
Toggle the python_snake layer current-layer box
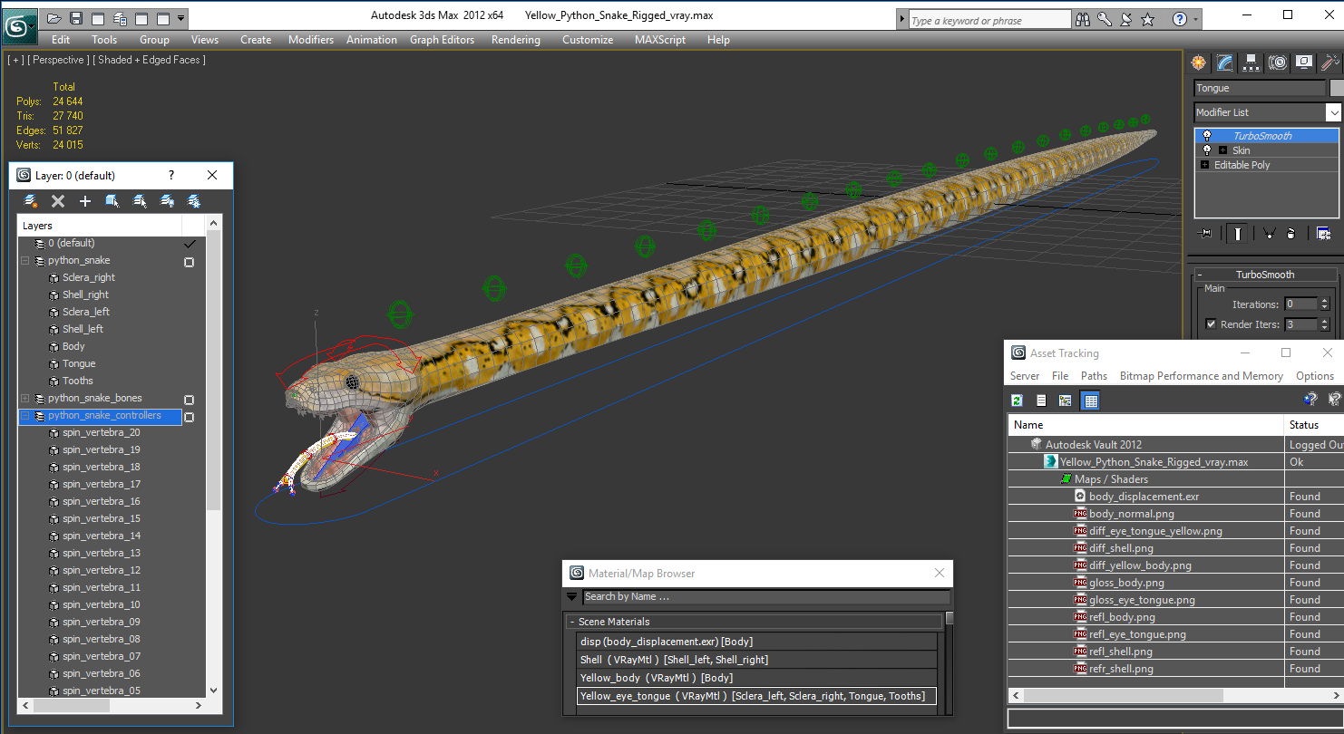190,262
